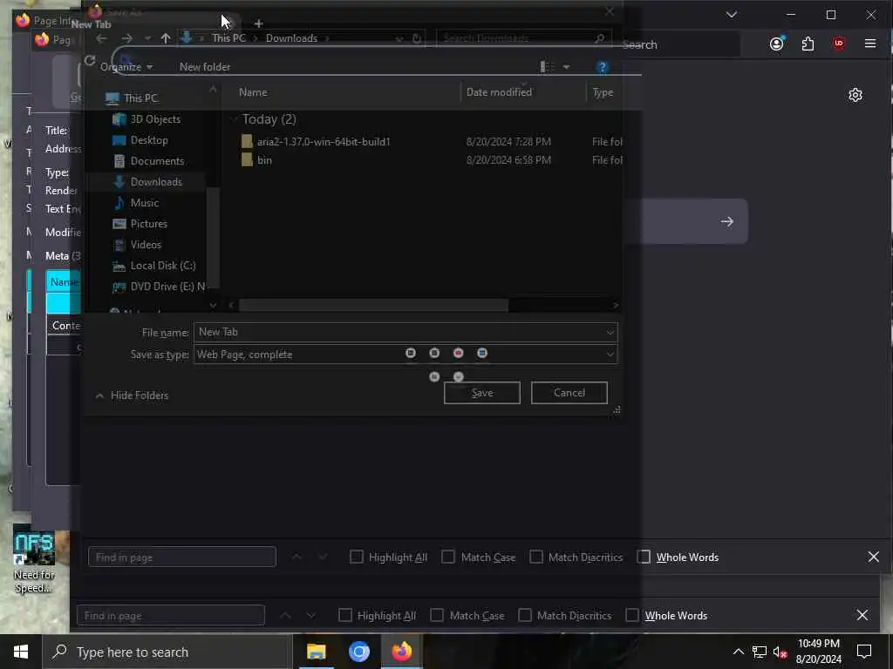Image resolution: width=893 pixels, height=669 pixels.
Task: Click the arrow in the search box
Action: pos(726,221)
